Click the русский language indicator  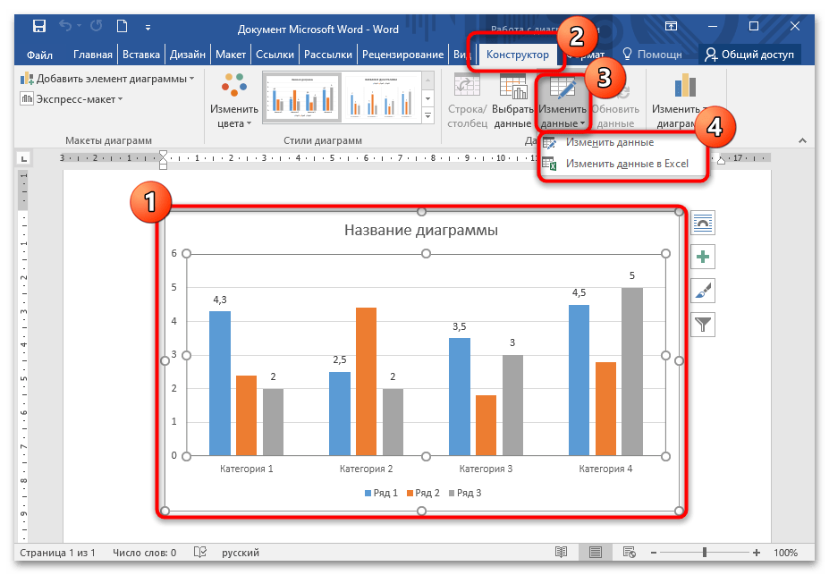pyautogui.click(x=240, y=553)
